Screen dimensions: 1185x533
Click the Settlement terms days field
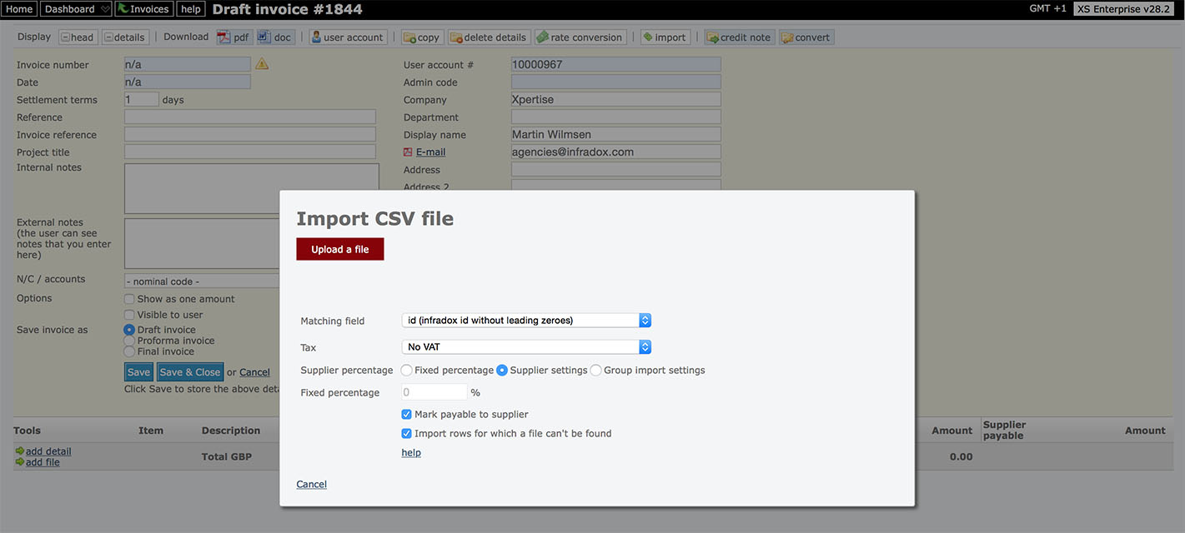pos(142,99)
